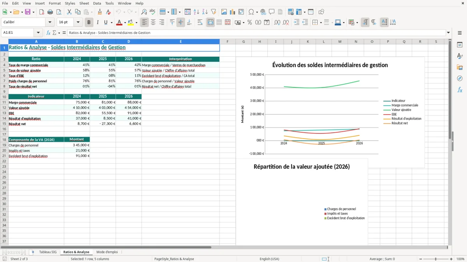This screenshot has height=262, width=467.
Task: Click the Spelling check icon
Action: pyautogui.click(x=153, y=12)
